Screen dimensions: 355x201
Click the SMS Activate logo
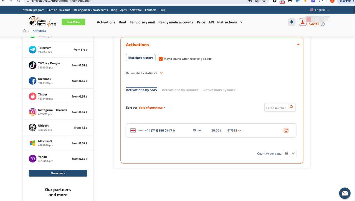(42, 22)
